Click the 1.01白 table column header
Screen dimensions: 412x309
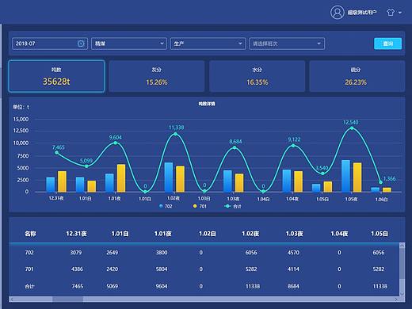pos(120,234)
